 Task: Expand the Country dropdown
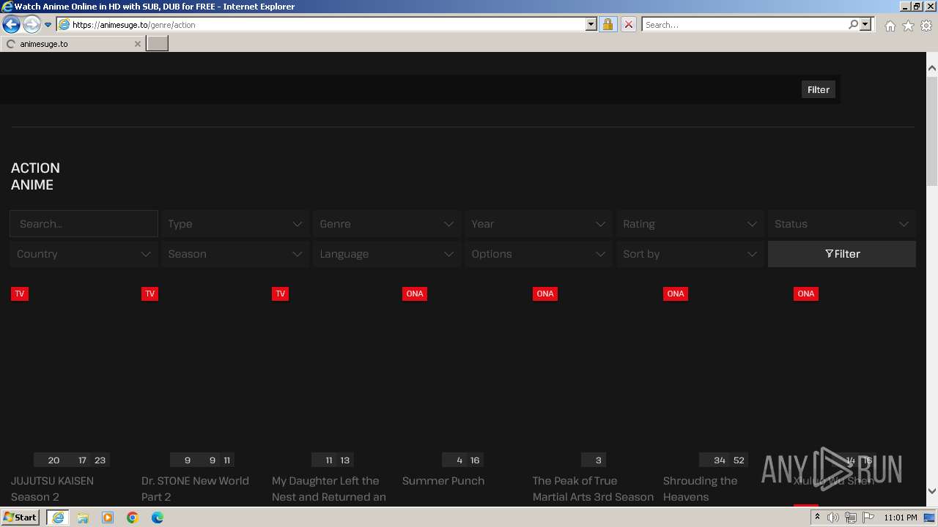(x=84, y=254)
